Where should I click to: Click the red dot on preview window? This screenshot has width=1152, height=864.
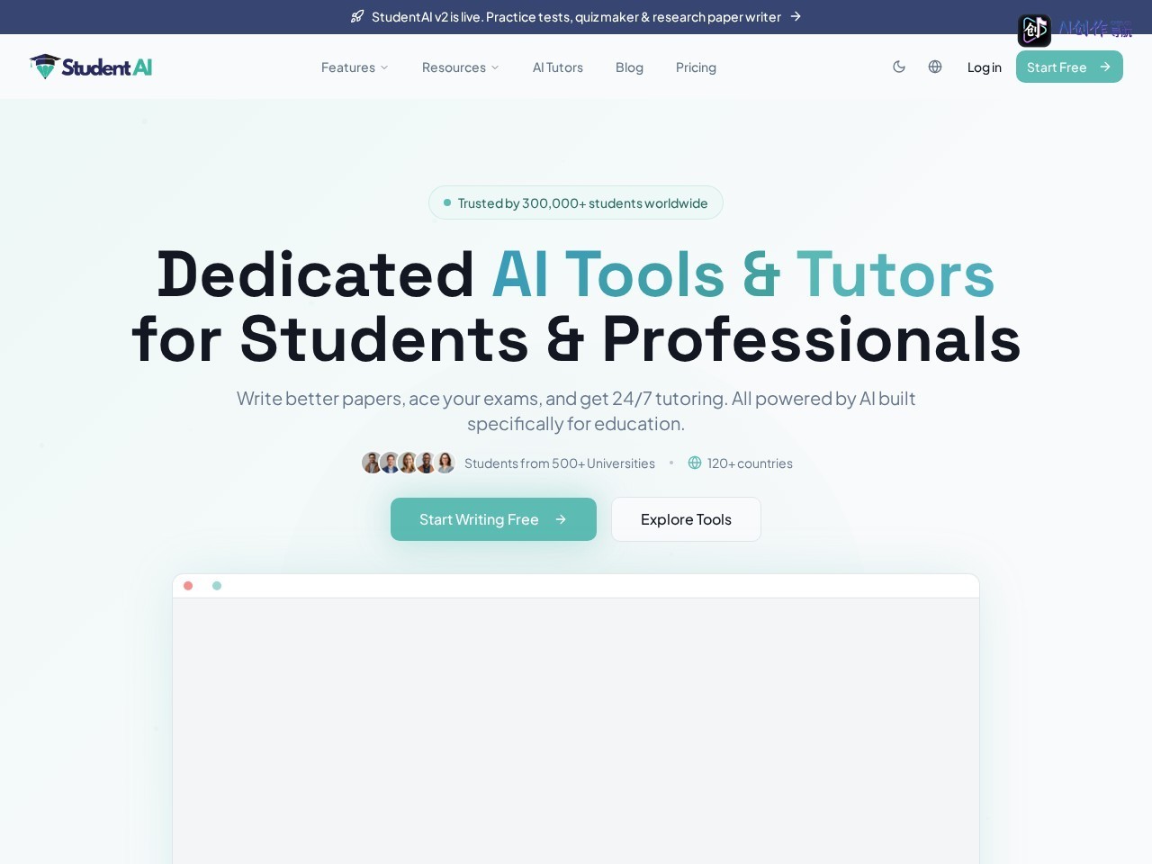coord(188,586)
